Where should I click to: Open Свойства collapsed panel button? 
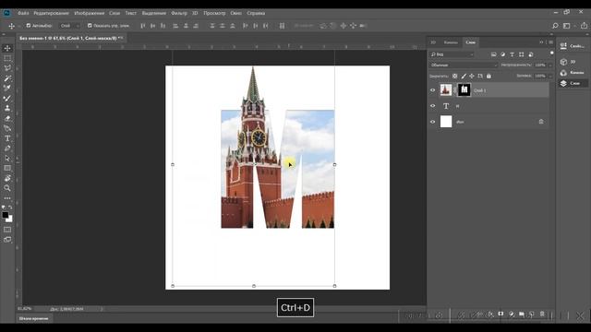point(573,46)
